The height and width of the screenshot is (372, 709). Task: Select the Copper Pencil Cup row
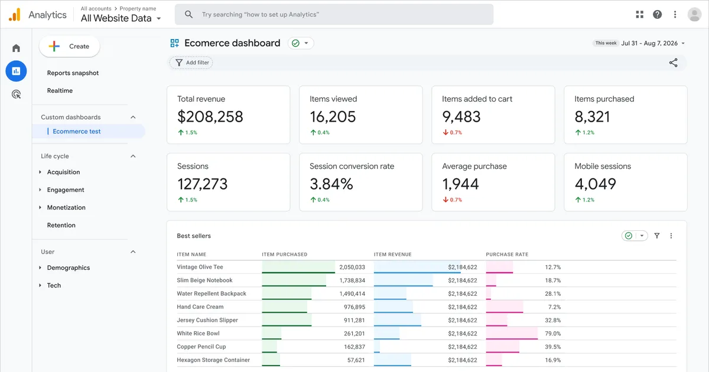click(x=427, y=347)
